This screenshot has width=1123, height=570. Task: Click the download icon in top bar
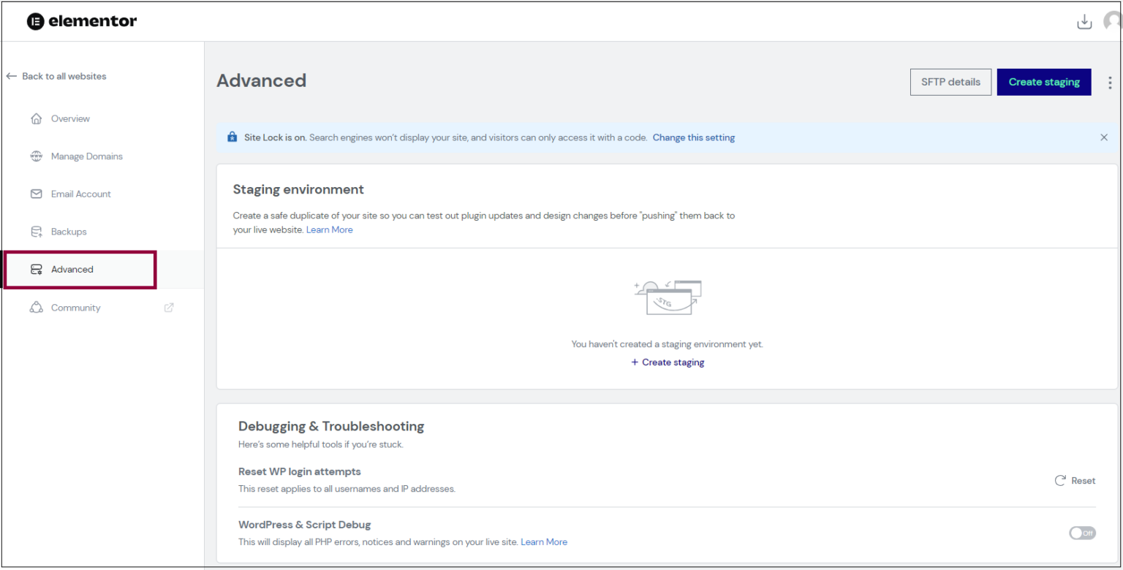click(1084, 22)
